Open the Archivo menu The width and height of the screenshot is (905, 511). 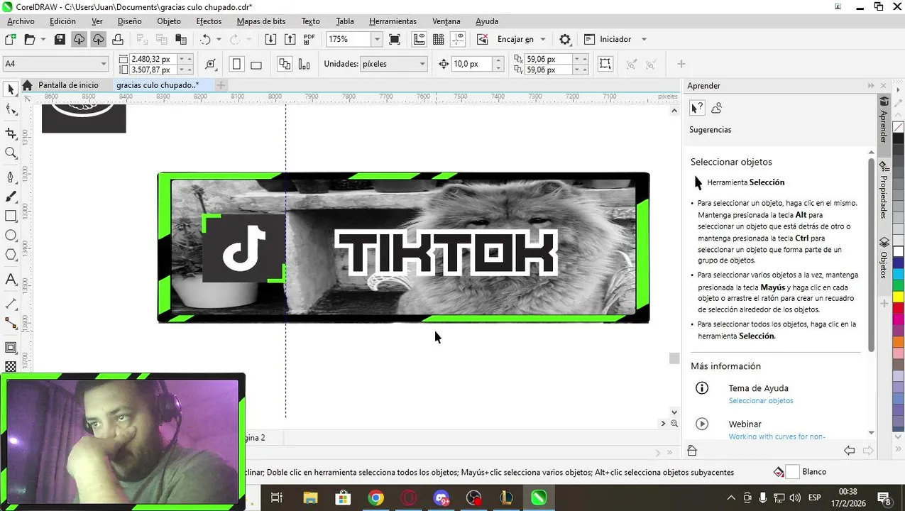coord(21,21)
